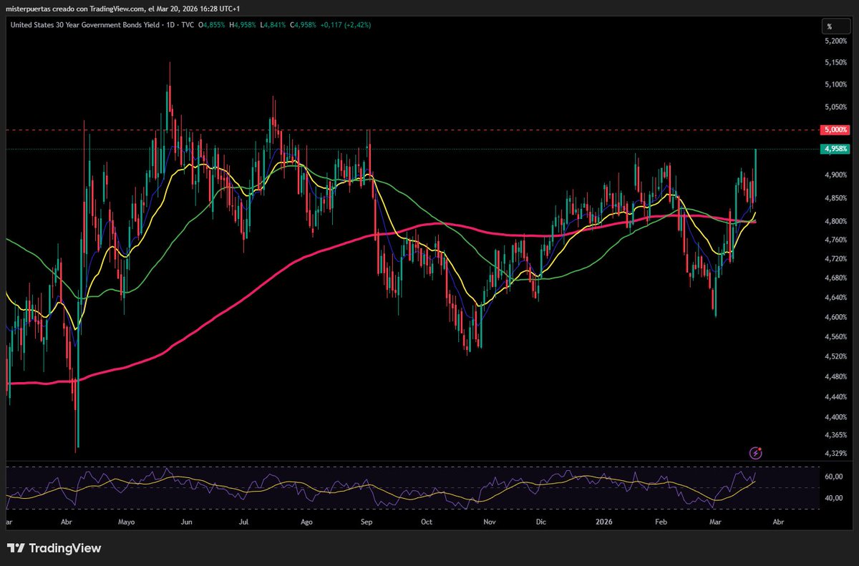Select the tall green last candle at the right edge

click(756, 175)
